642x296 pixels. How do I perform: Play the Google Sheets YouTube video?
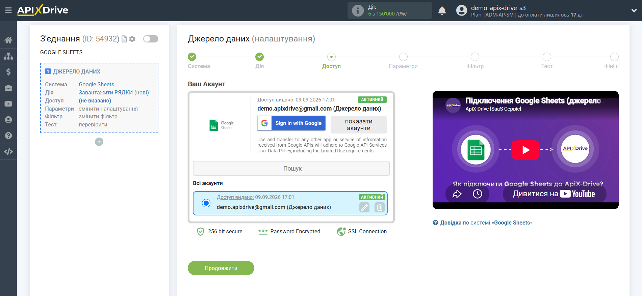pos(525,150)
